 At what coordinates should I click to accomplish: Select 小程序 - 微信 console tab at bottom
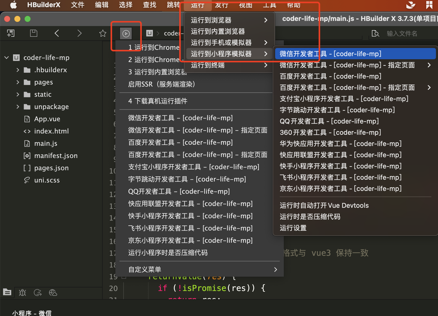(32, 313)
